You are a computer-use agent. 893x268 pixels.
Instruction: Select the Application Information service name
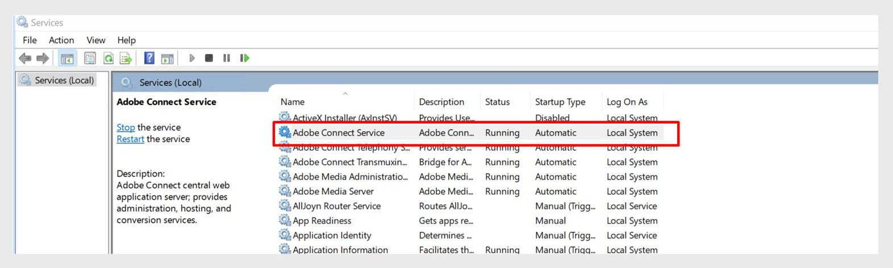click(x=340, y=249)
